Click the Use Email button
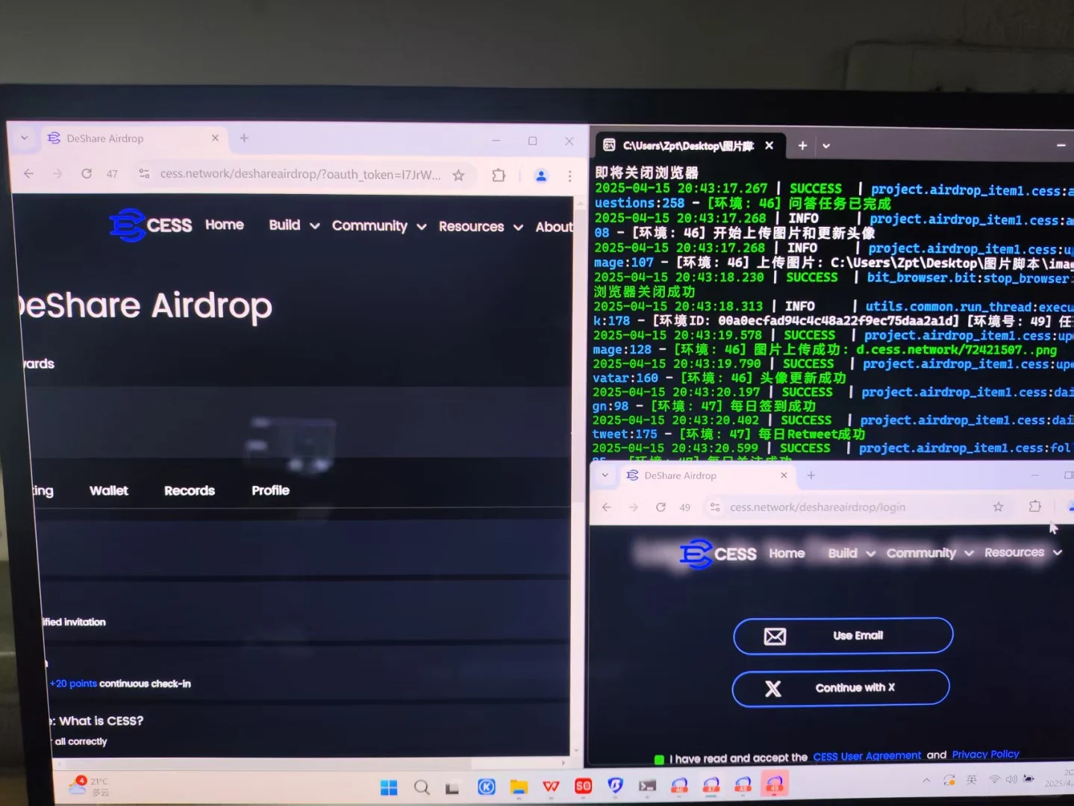The image size is (1074, 806). coord(842,636)
